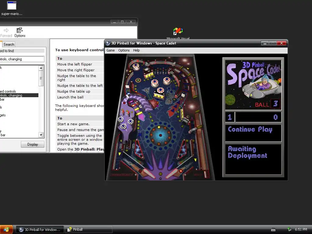Select the highlighted 'controls, changing' index entry
The height and width of the screenshot is (234, 312).
[x=19, y=95]
